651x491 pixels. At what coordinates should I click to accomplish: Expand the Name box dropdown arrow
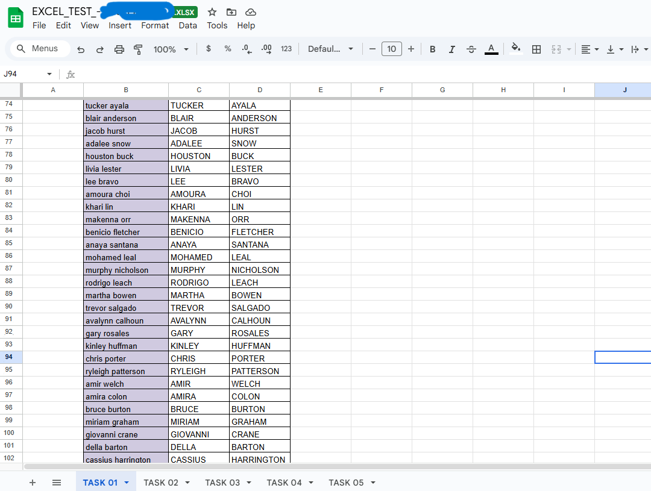(49, 74)
